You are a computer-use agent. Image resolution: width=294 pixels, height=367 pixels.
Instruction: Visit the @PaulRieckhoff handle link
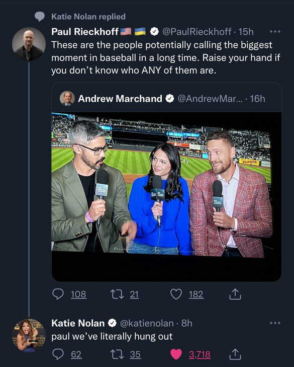tap(197, 32)
